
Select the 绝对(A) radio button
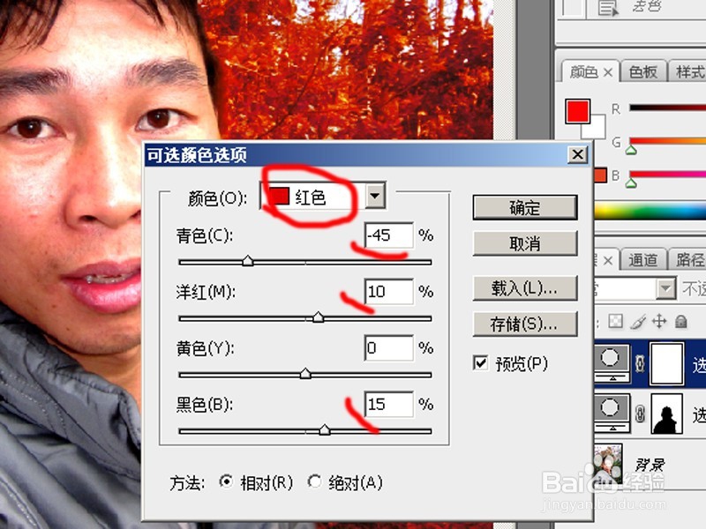pos(315,483)
